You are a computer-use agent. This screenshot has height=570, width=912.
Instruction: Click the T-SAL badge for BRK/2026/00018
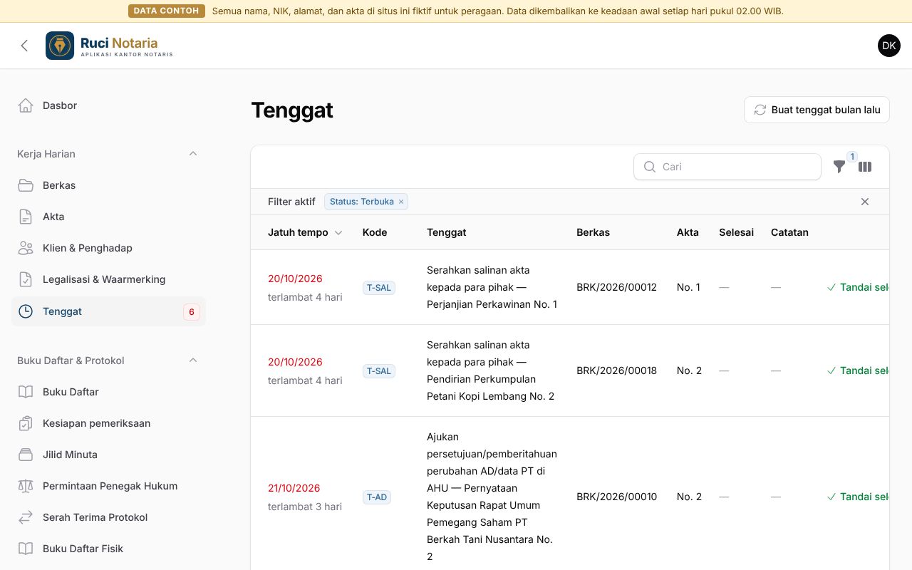click(379, 371)
